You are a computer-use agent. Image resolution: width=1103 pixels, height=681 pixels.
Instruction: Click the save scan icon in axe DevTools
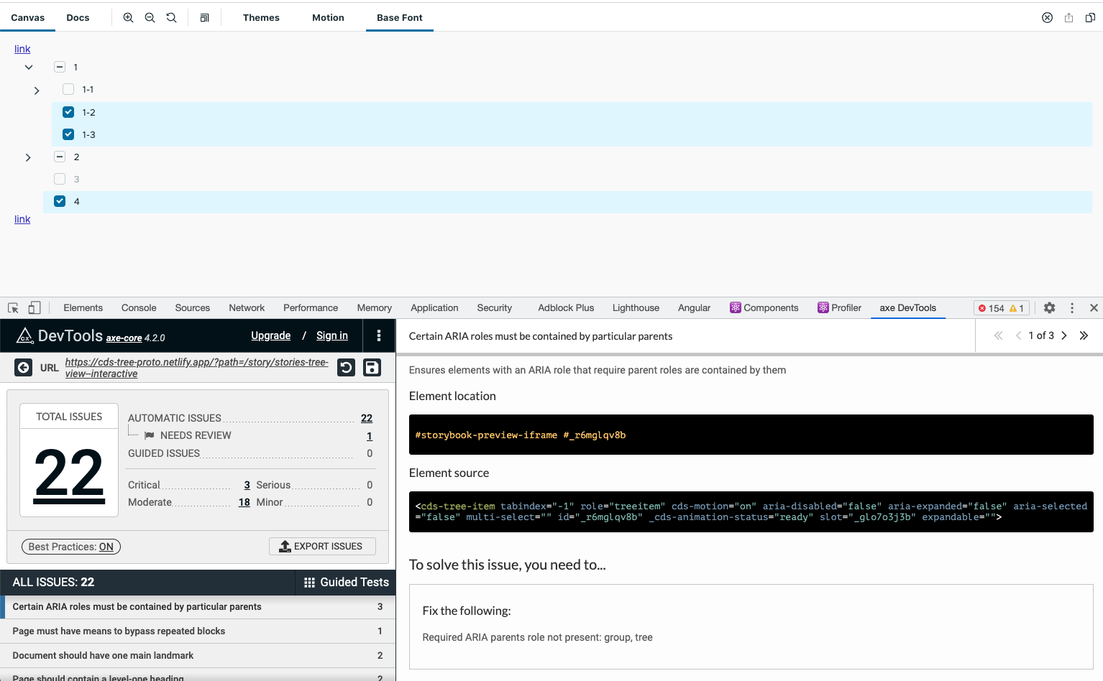[x=372, y=367]
